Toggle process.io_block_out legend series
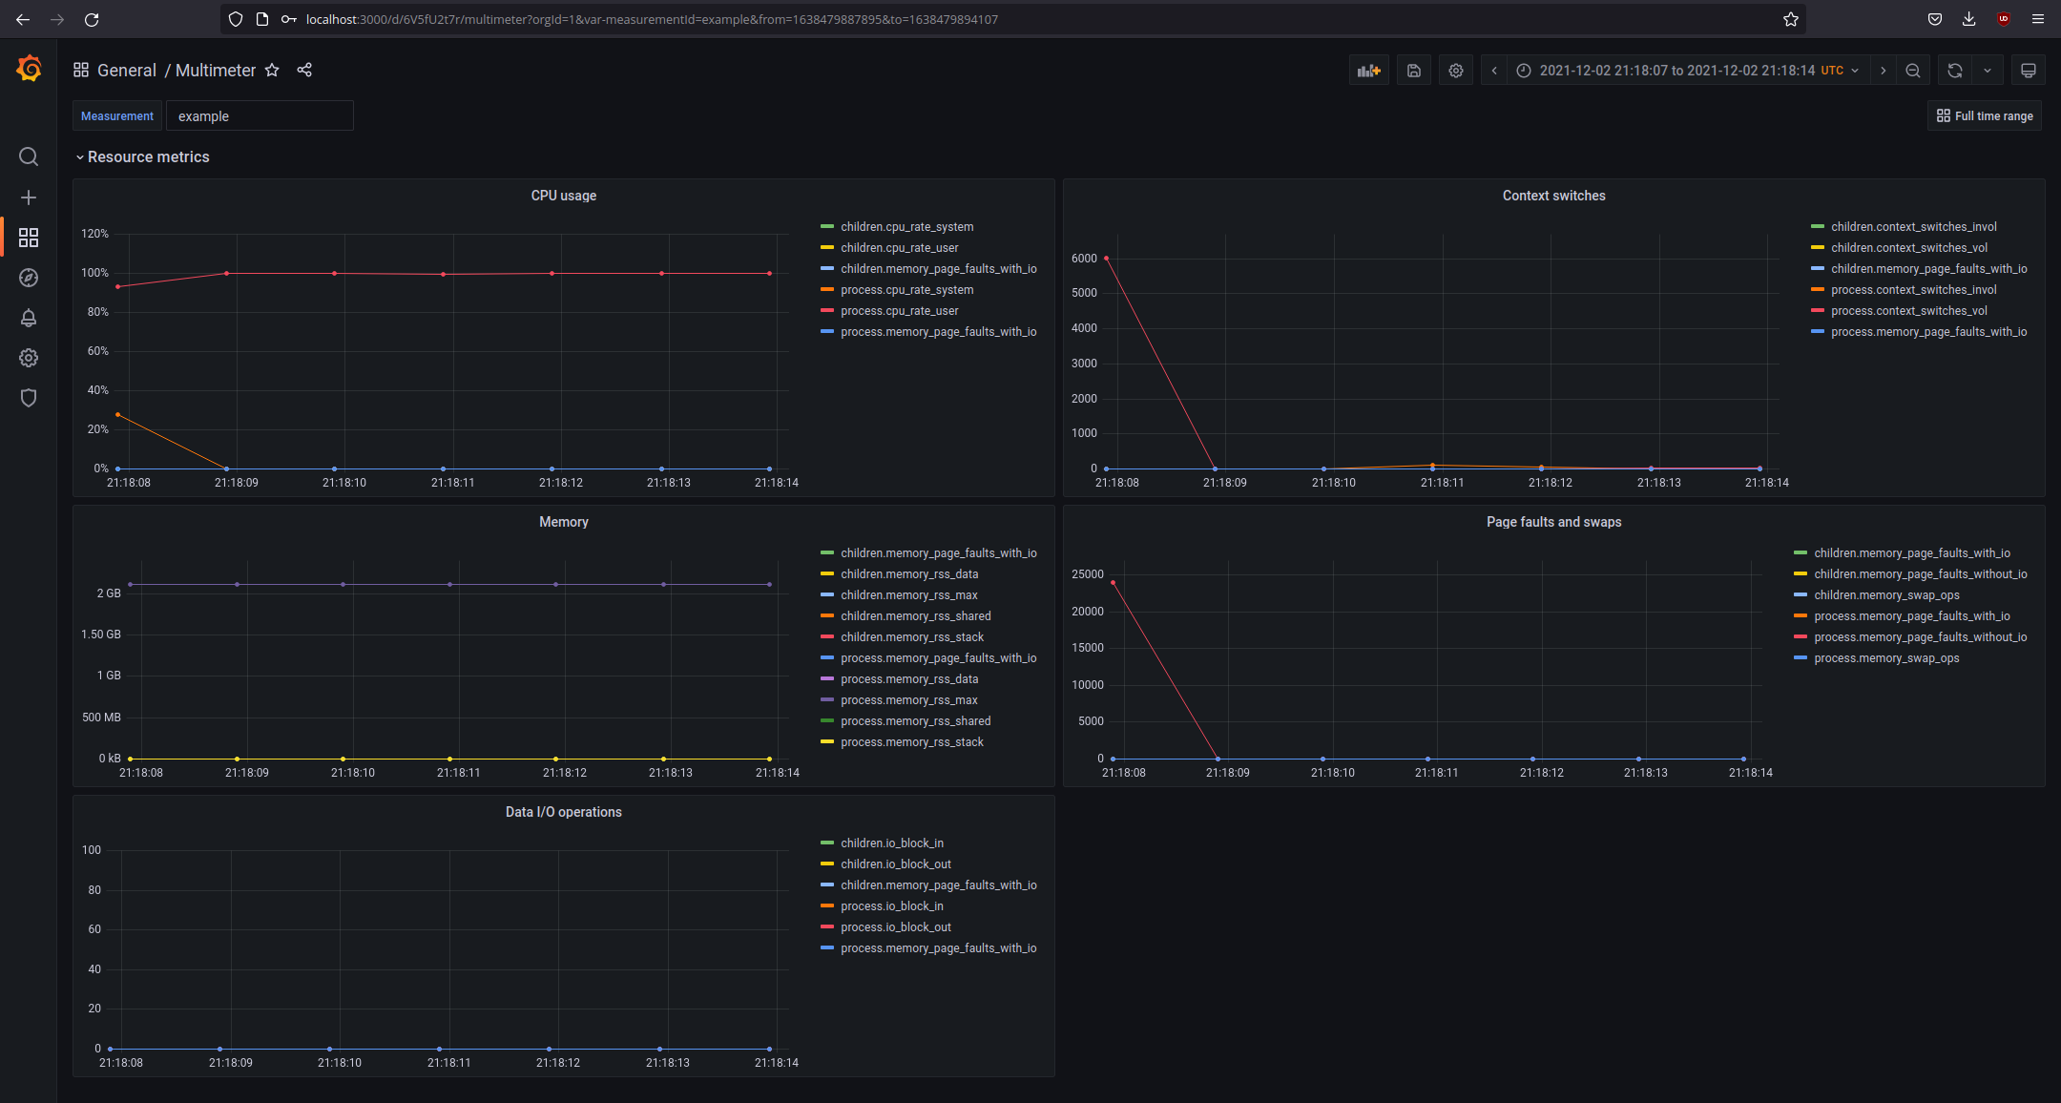Image resolution: width=2061 pixels, height=1103 pixels. coord(895,927)
